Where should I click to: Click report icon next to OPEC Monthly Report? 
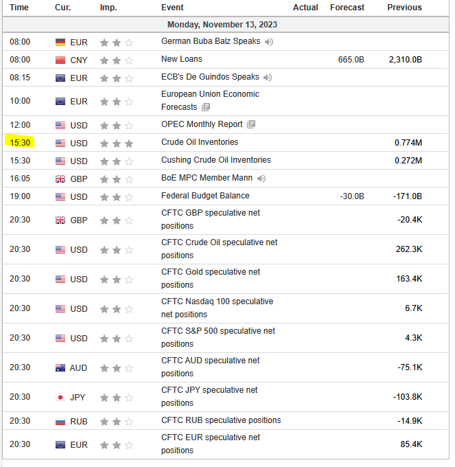(x=251, y=124)
